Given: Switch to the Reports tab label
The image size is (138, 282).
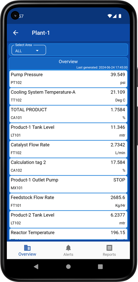Looking at the screenshot, I should pyautogui.click(x=109, y=254).
